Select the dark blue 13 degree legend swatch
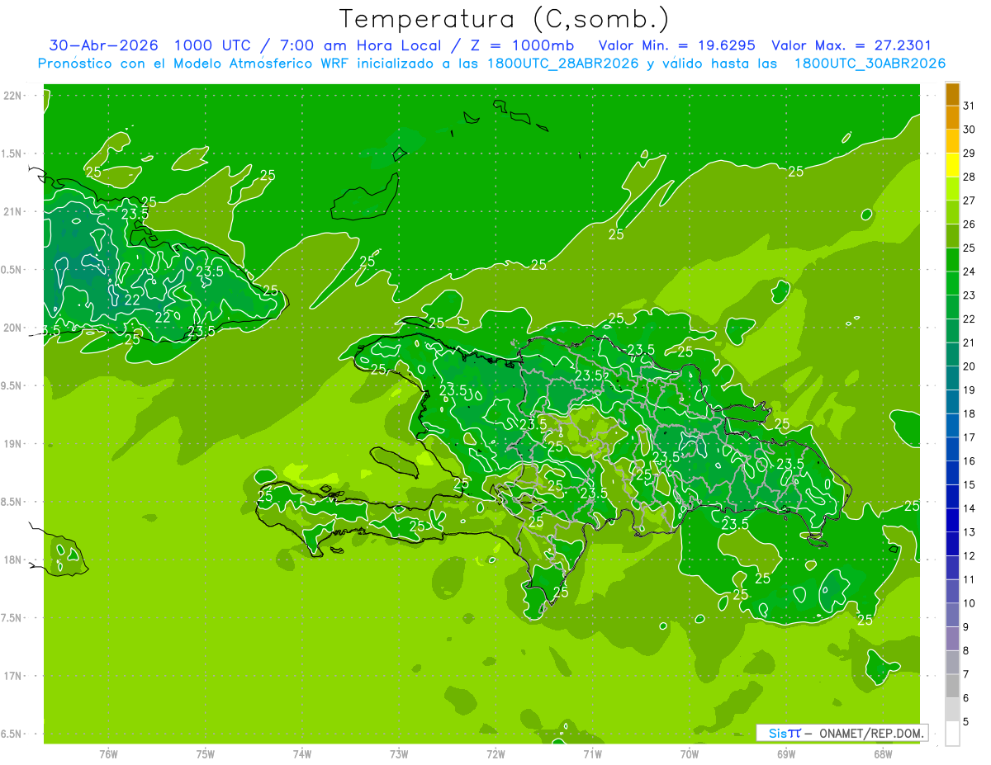991x765 pixels. [x=952, y=521]
